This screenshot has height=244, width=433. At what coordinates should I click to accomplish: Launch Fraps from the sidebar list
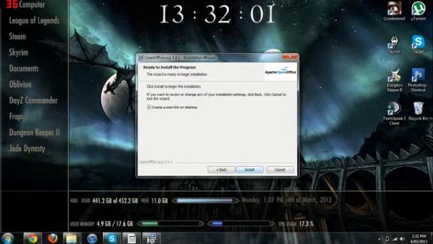coord(16,117)
